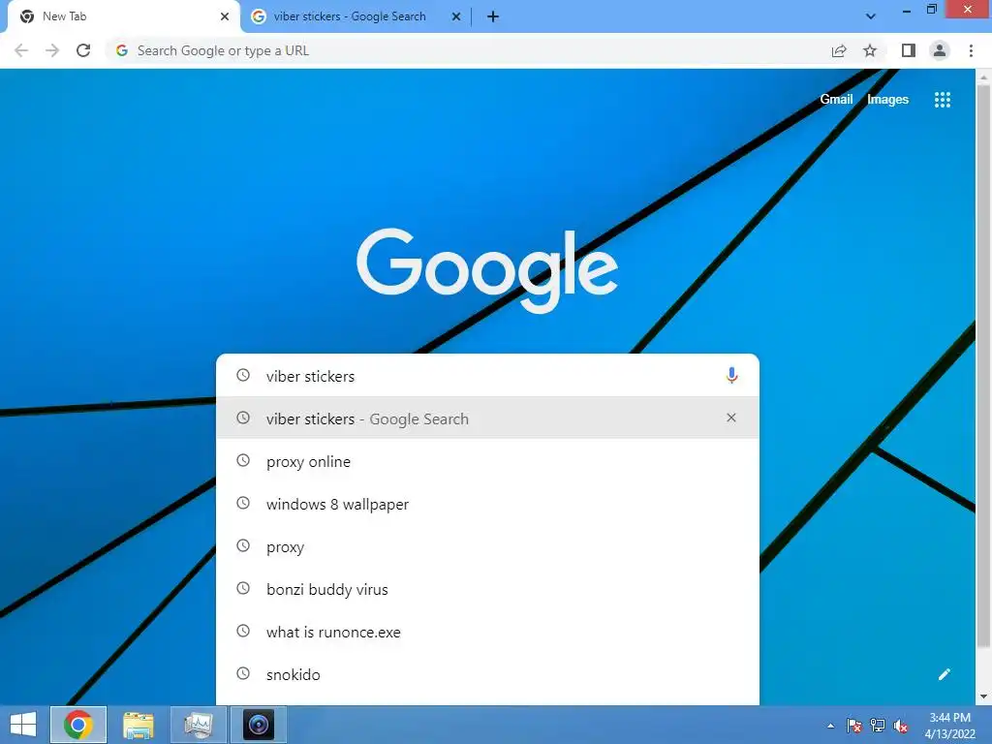Screen dimensions: 992x744
Task: Bookmark this tab with the star icon
Action: click(x=870, y=50)
